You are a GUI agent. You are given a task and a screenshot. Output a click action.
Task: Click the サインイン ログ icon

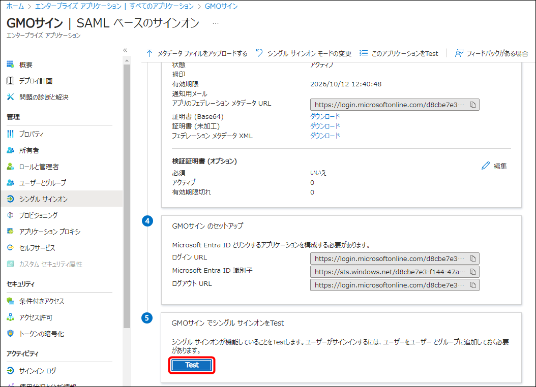tap(10, 371)
